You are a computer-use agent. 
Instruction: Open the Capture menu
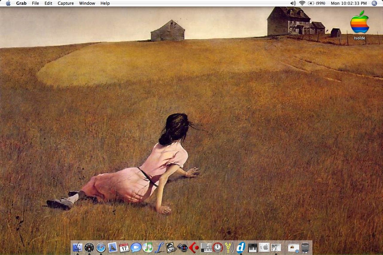(x=66, y=3)
